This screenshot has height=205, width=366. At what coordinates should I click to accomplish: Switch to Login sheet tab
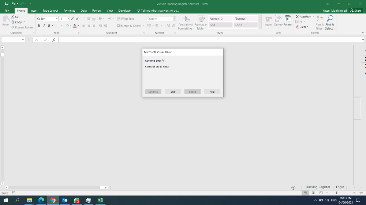[x=340, y=187]
